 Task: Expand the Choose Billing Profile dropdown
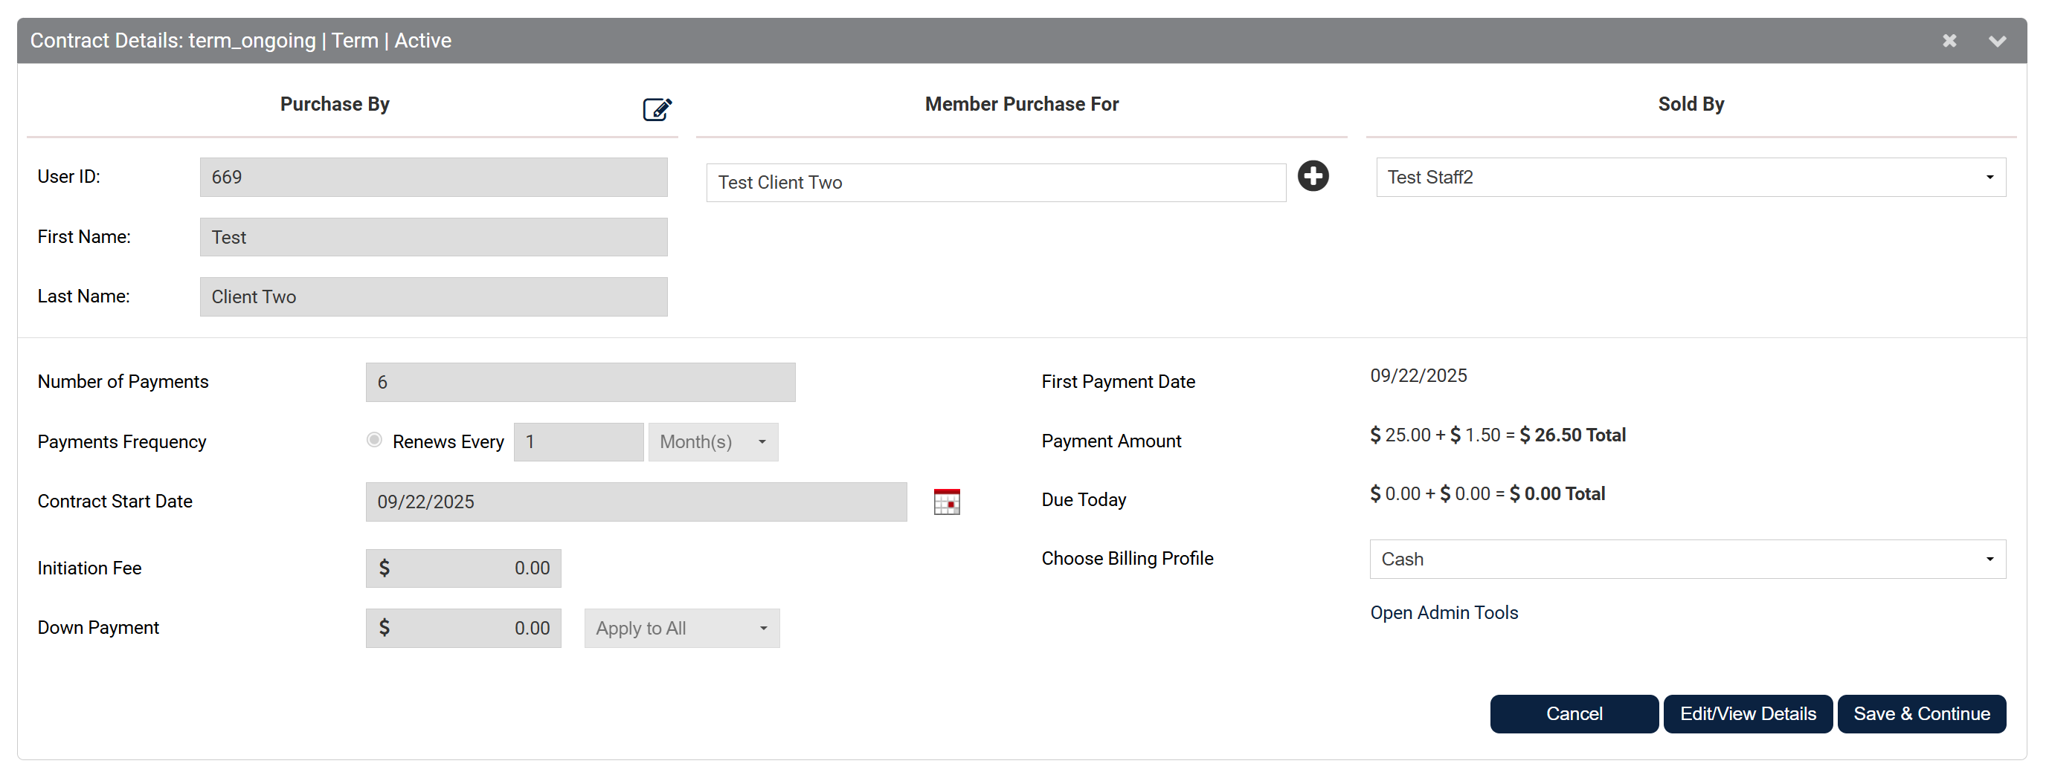[x=1686, y=560]
